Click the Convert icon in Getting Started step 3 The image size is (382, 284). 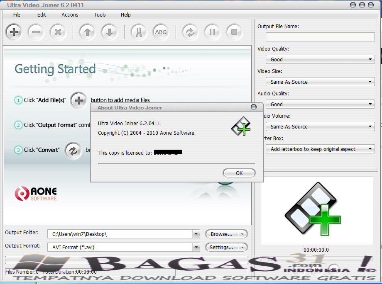pyautogui.click(x=73, y=150)
